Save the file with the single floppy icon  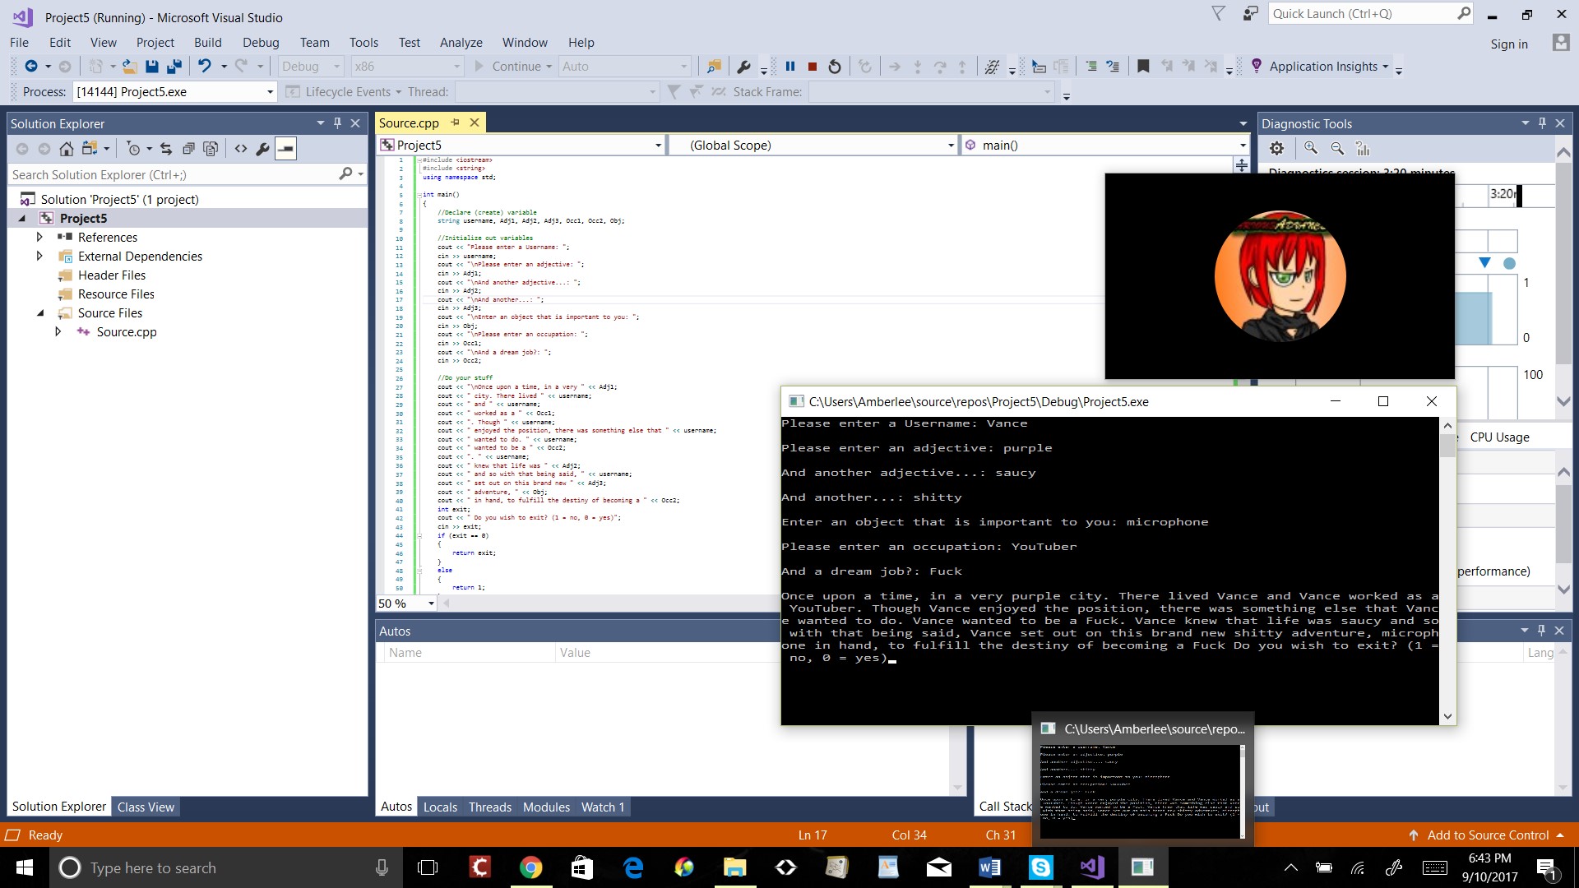(151, 67)
